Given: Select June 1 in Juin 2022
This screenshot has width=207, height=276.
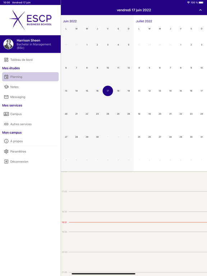Looking at the screenshot, I should coord(87,45).
